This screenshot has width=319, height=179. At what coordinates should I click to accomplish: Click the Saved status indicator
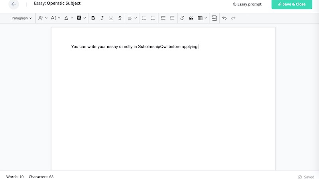click(306, 177)
